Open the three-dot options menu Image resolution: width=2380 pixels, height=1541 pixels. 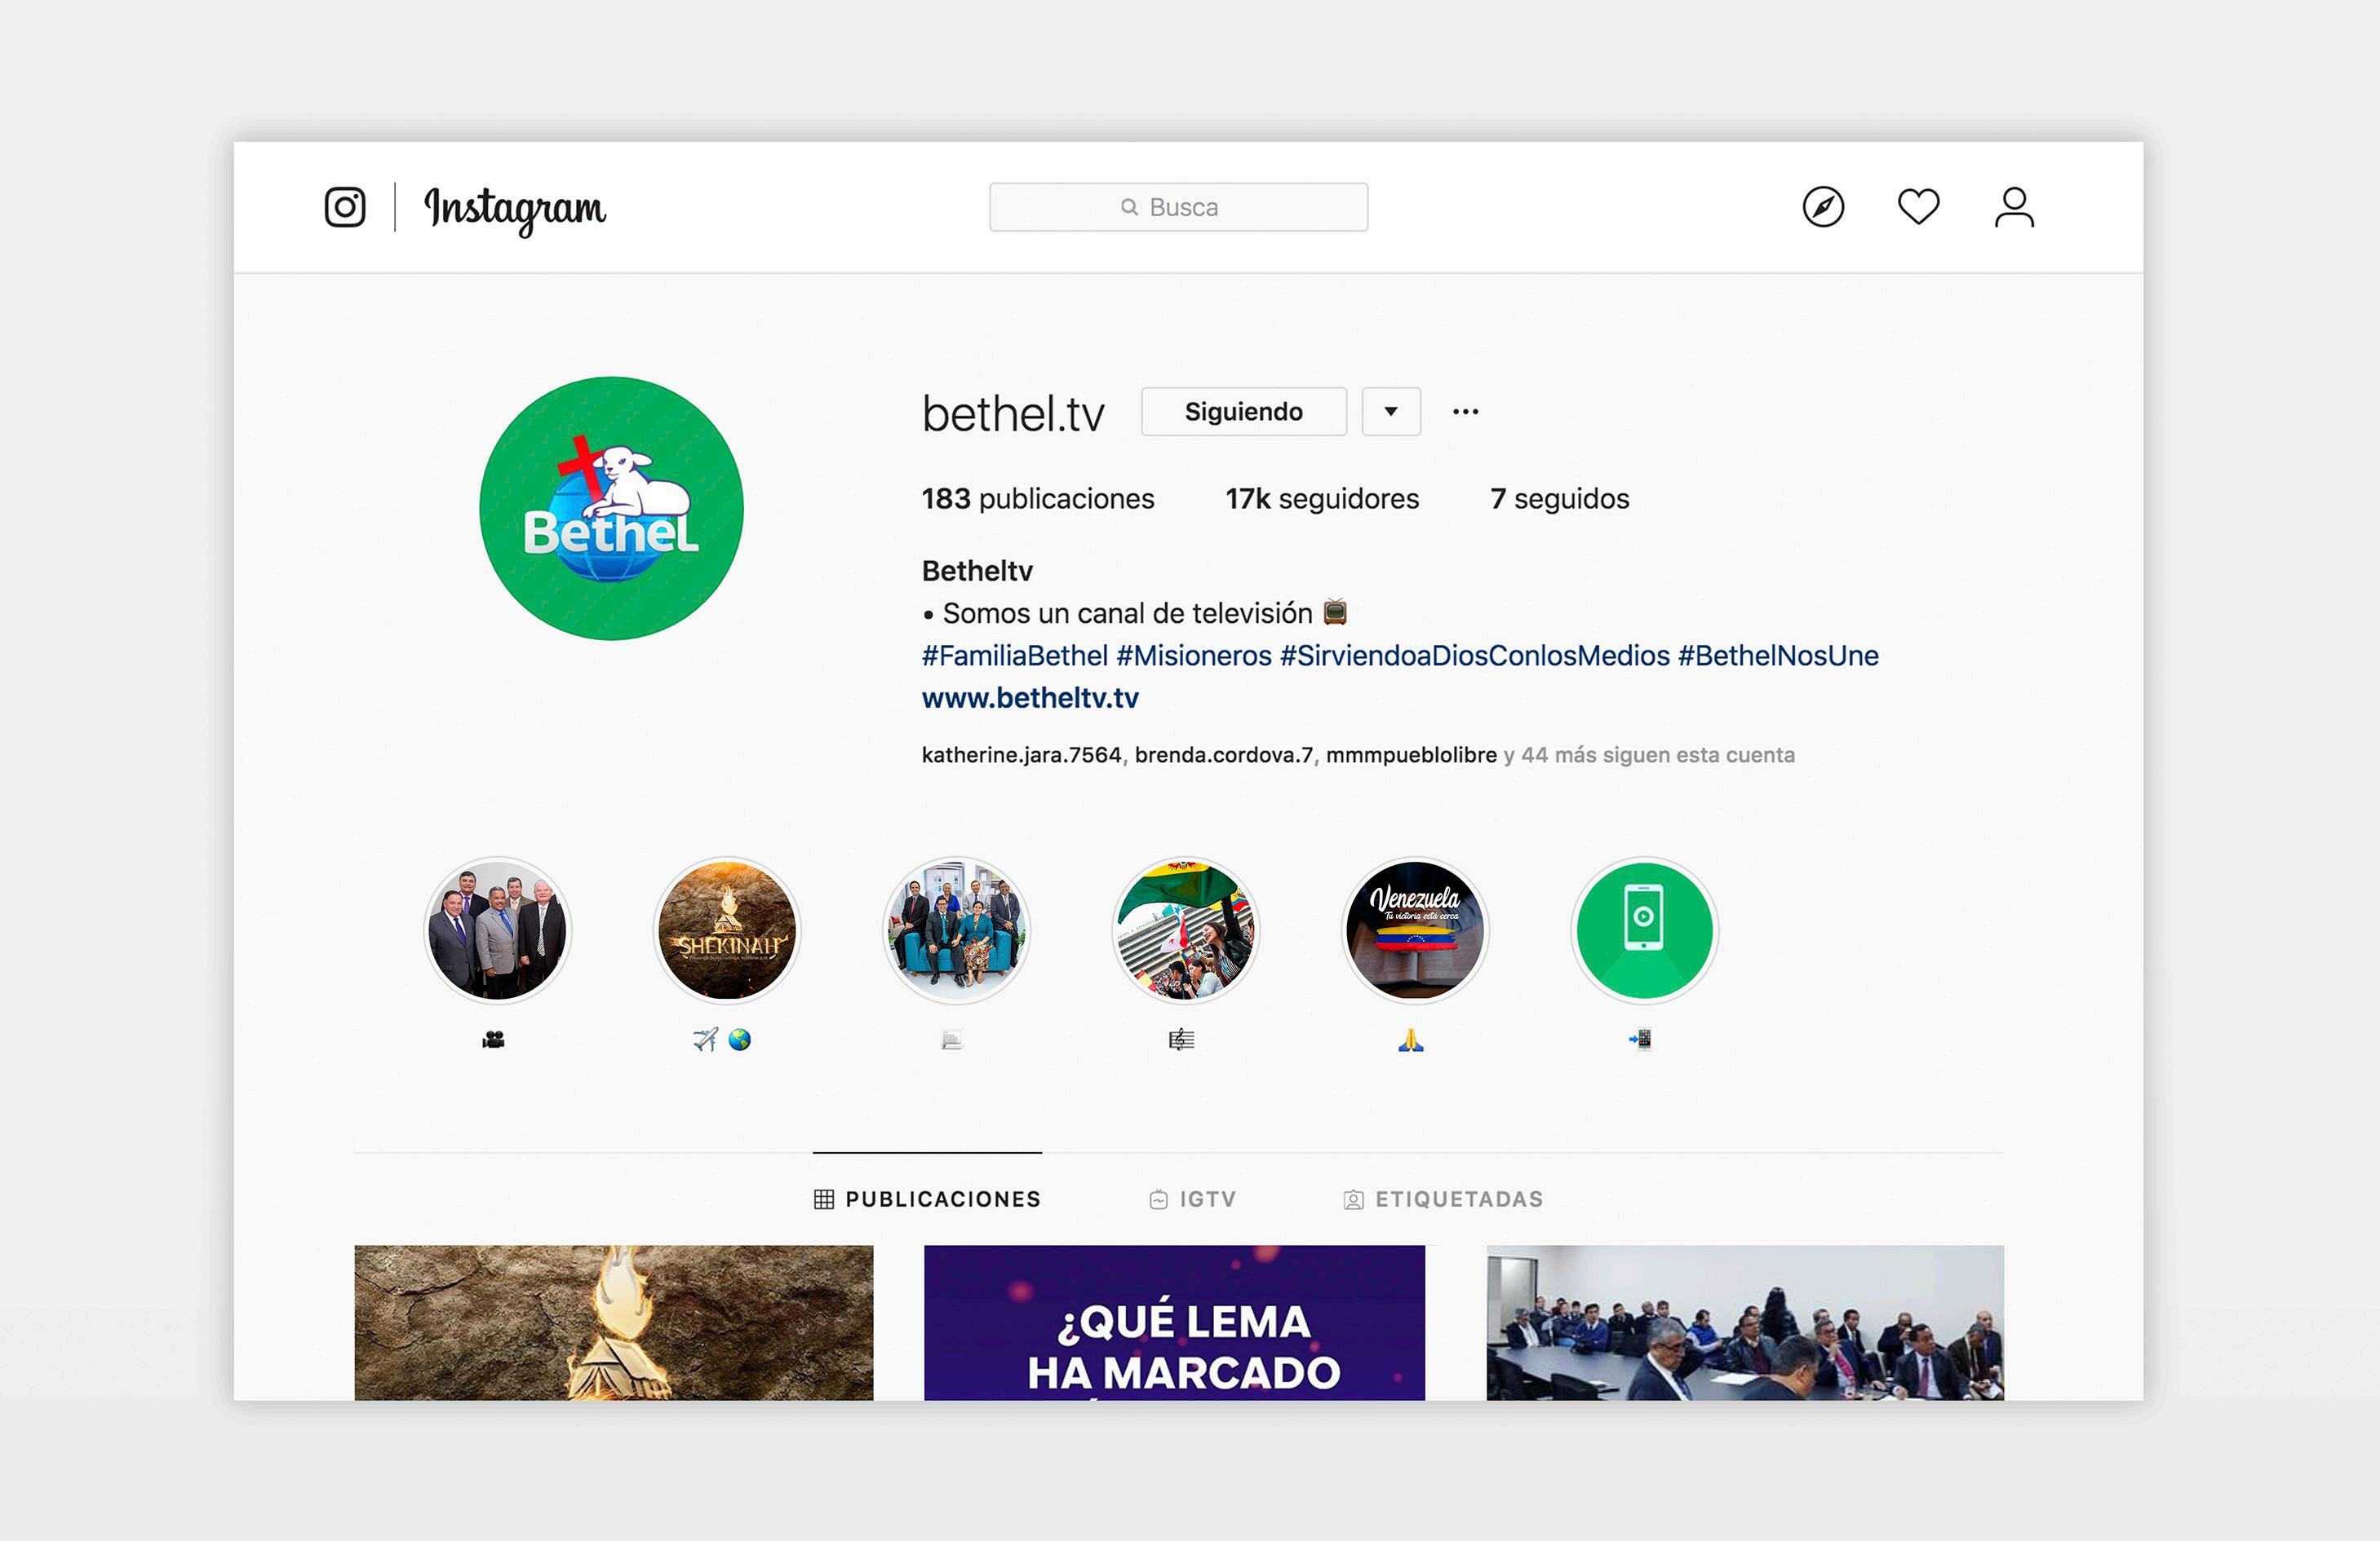click(x=1465, y=412)
